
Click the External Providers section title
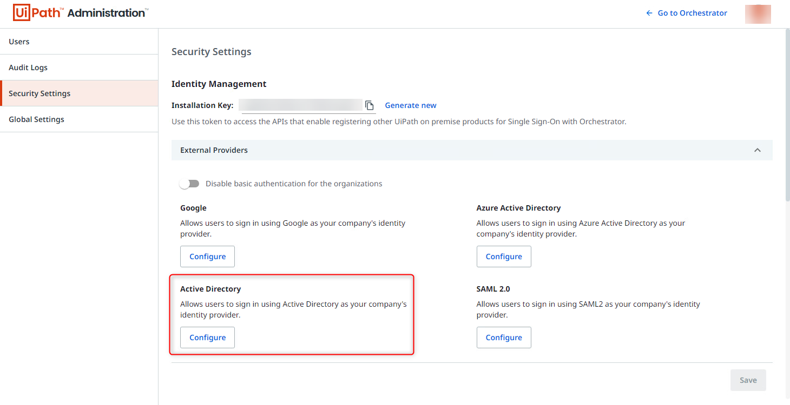click(214, 150)
